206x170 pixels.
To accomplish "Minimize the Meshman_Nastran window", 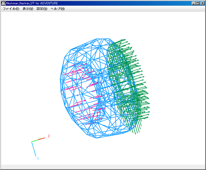I will [194, 3].
